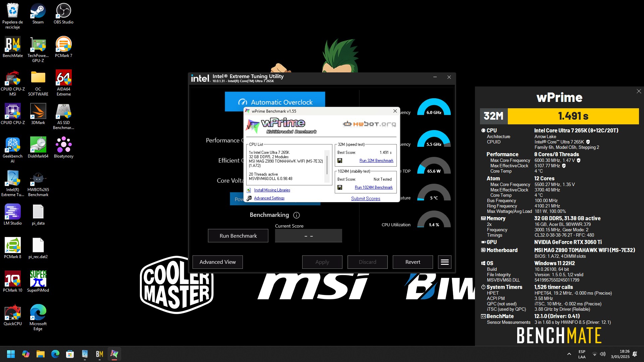The image size is (644, 362).
Task: Open the pi_data file on desktop
Action: click(38, 215)
